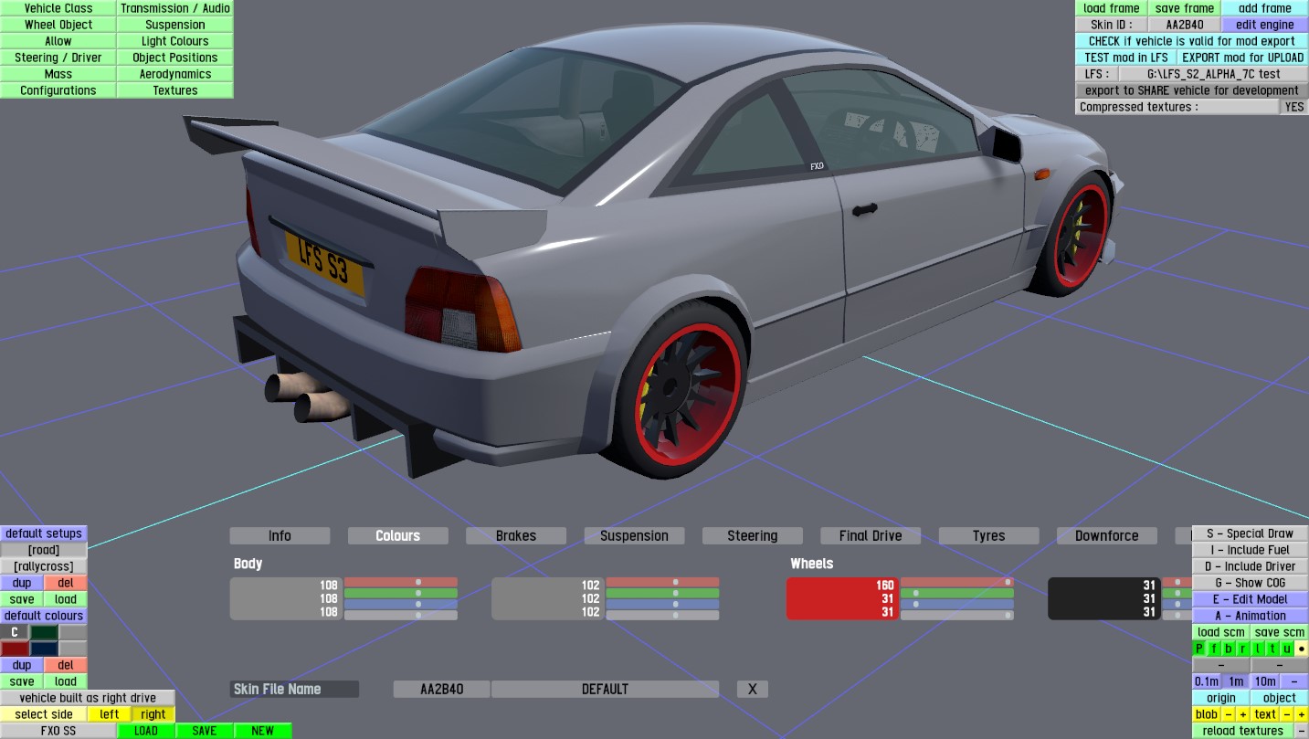Select the t (top) view button
Viewport: 1309px width, 739px height.
1272,649
